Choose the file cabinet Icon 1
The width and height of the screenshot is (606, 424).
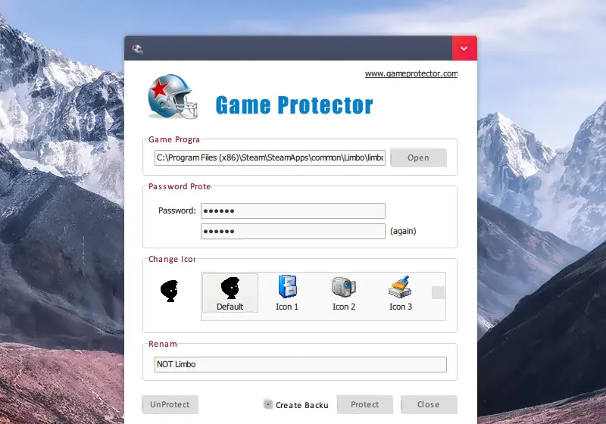(287, 293)
